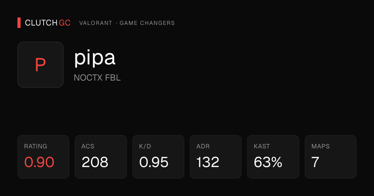374x196 pixels.
Task: Click the player name pipa
Action: point(95,58)
